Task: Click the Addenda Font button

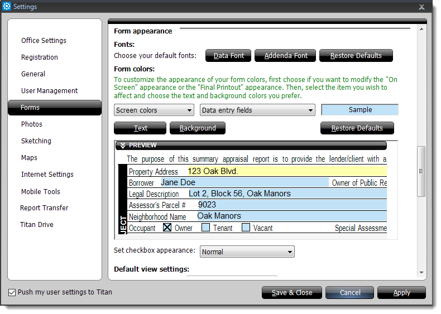Action: coord(285,56)
